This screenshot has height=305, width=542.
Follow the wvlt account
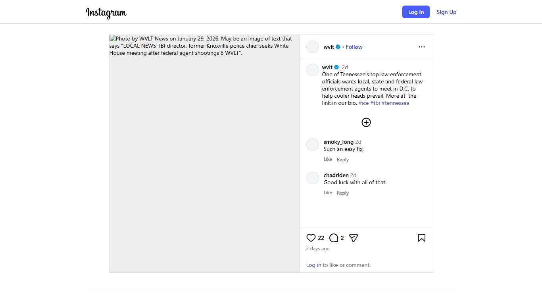click(x=354, y=47)
